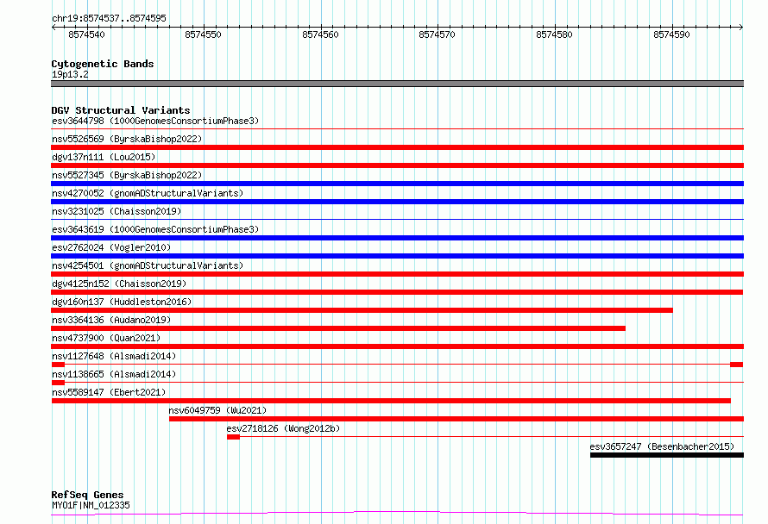Image resolution: width=768 pixels, height=524 pixels.
Task: Click the 8574550 ruler position label
Action: pyautogui.click(x=204, y=34)
